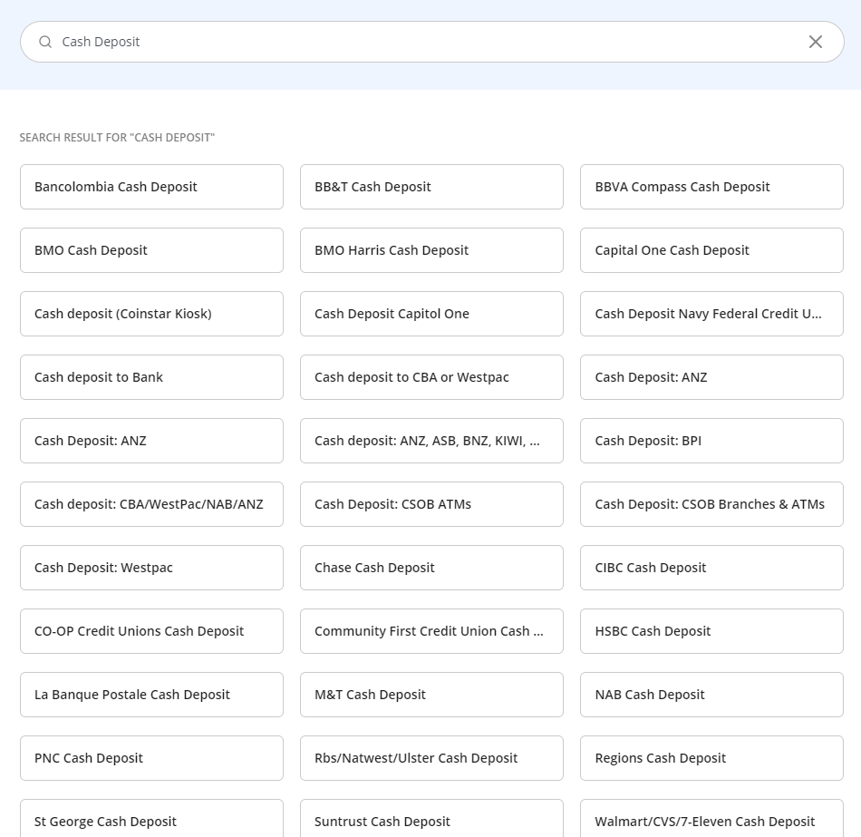Clear the search with the X icon
The image size is (861, 837).
coord(816,42)
